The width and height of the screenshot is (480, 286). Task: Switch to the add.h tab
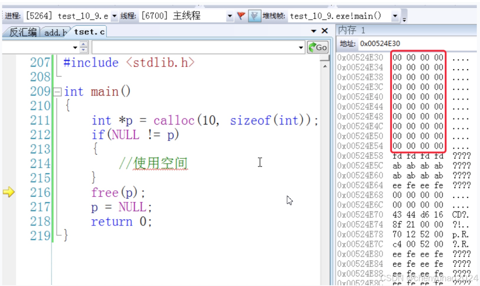55,32
